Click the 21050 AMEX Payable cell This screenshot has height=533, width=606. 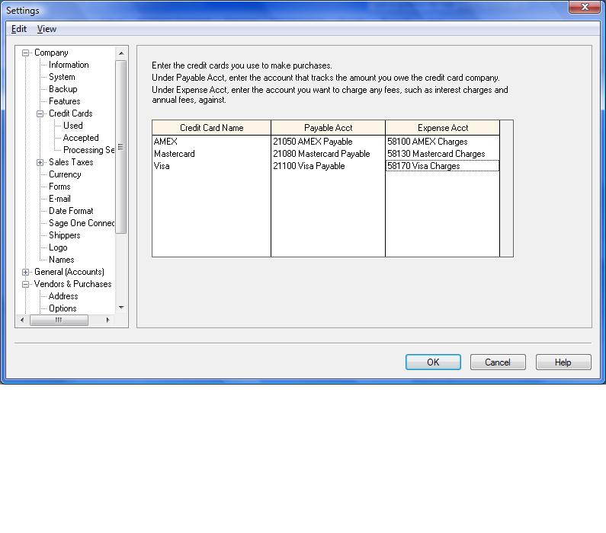point(328,142)
